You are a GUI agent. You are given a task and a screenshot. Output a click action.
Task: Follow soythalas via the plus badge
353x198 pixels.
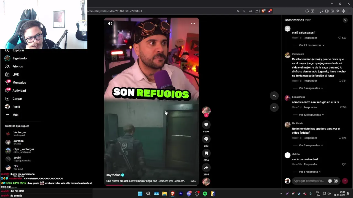coord(206,115)
